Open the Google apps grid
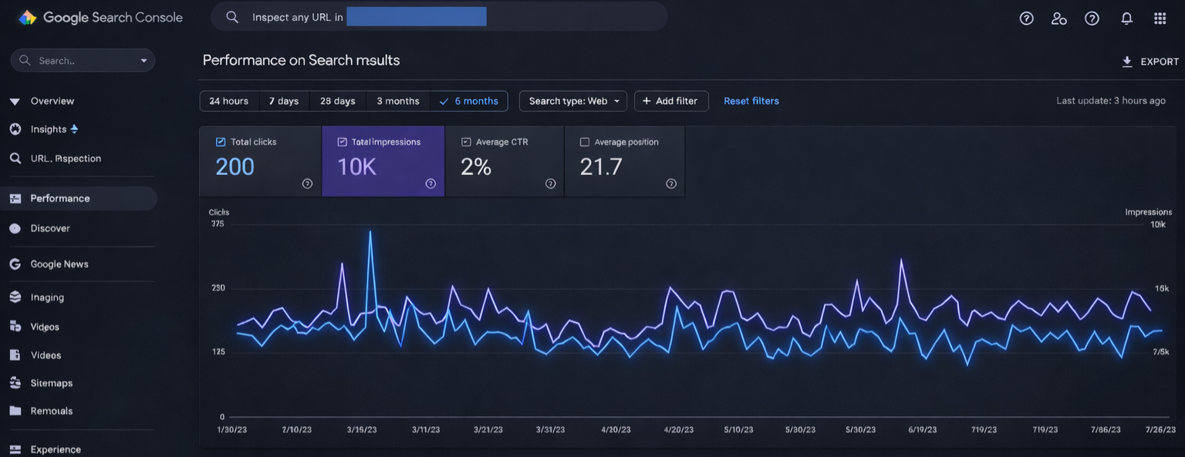 1160,18
